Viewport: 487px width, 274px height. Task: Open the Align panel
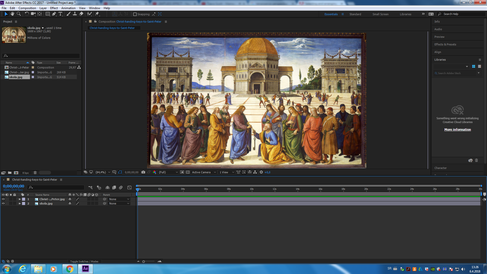click(x=438, y=52)
